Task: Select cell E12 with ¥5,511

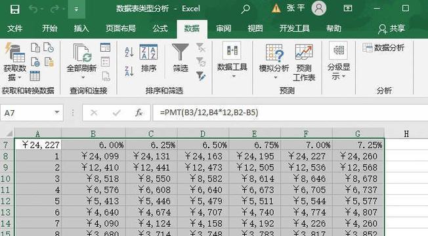Action: (x=255, y=201)
